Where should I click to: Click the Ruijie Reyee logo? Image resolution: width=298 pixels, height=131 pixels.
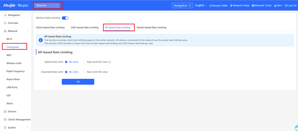point(16,6)
